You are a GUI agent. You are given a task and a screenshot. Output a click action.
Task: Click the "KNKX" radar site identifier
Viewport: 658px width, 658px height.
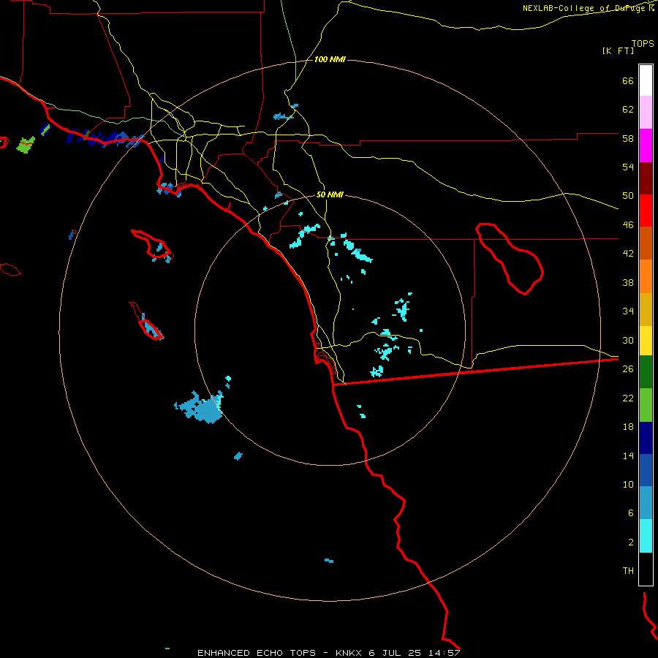pyautogui.click(x=348, y=653)
